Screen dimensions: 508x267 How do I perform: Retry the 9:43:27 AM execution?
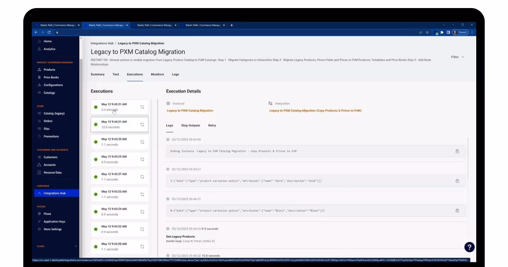[x=142, y=177]
